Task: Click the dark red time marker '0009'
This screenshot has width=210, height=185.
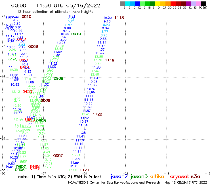Action: 33,47
